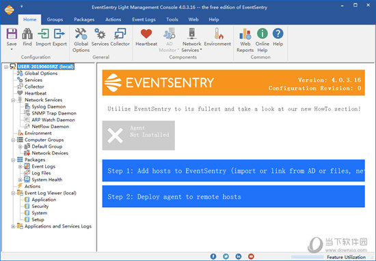Screen dimensions: 376x261
Task: Collapse the Event Log Viewer (local) node
Action: coord(13,193)
